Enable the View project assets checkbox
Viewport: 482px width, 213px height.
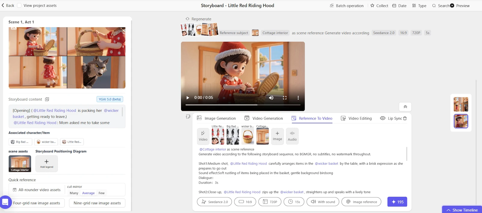coord(19,5)
